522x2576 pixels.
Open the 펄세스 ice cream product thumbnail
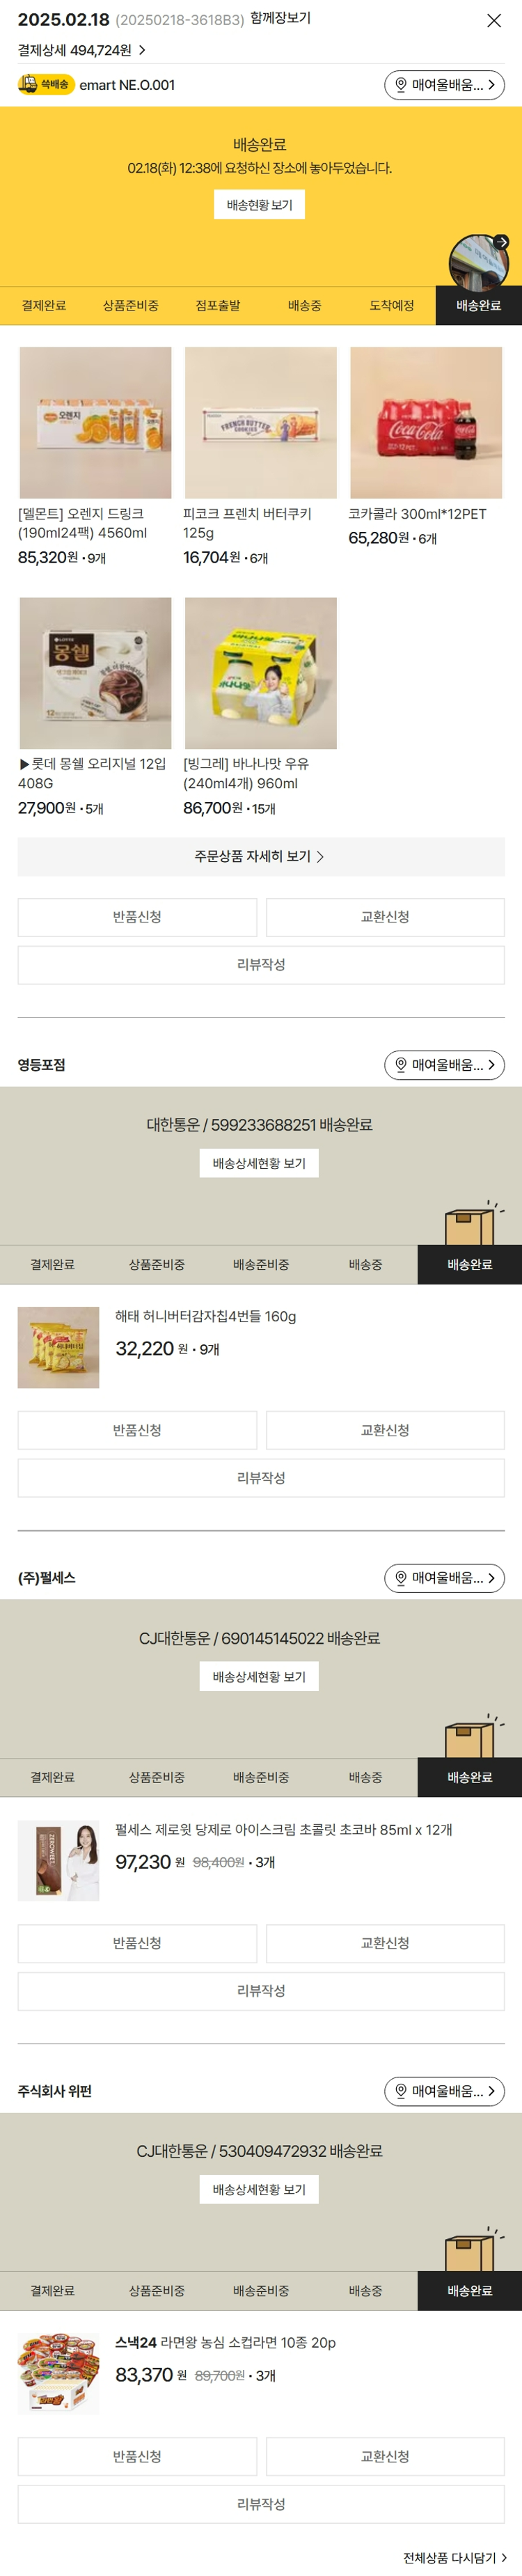58,1860
